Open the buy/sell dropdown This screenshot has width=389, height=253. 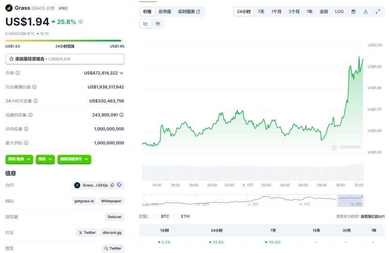point(19,159)
